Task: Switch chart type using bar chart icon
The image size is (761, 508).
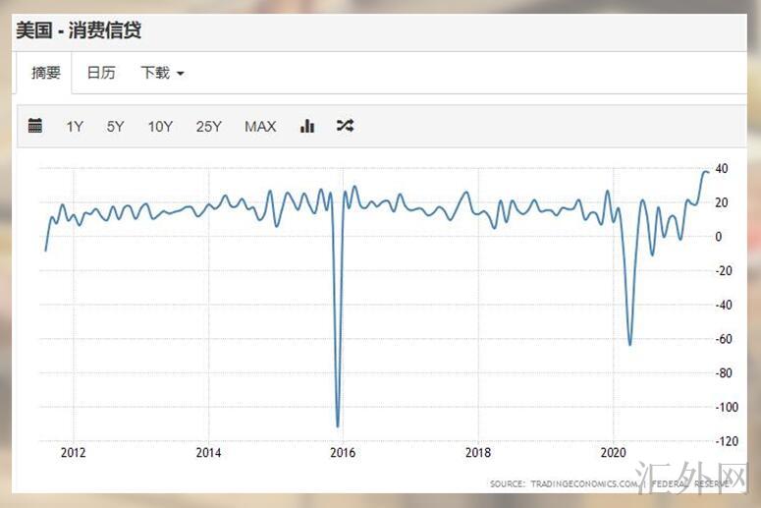Action: 307,126
